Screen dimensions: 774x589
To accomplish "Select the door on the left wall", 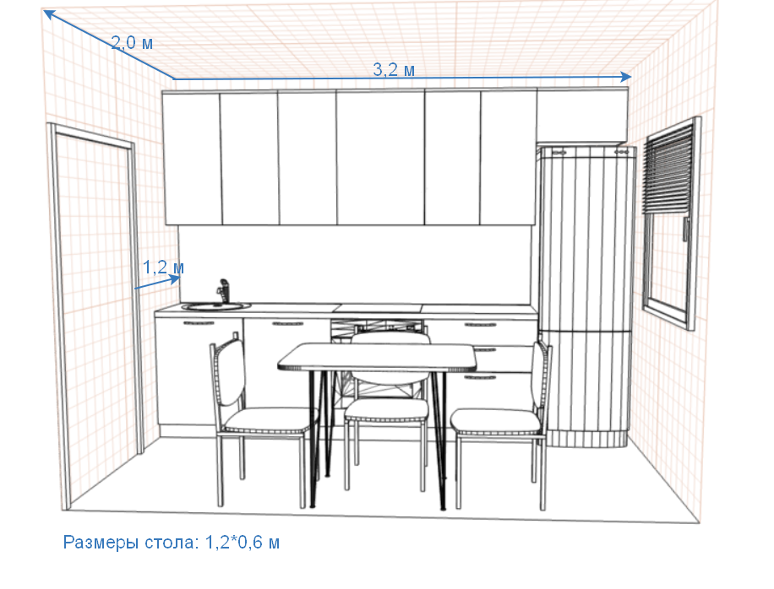I will point(95,316).
